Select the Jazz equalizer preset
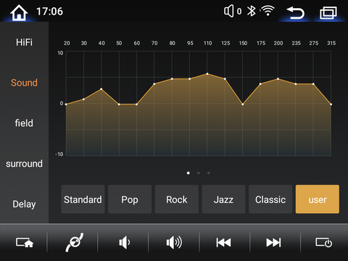 pos(223,199)
